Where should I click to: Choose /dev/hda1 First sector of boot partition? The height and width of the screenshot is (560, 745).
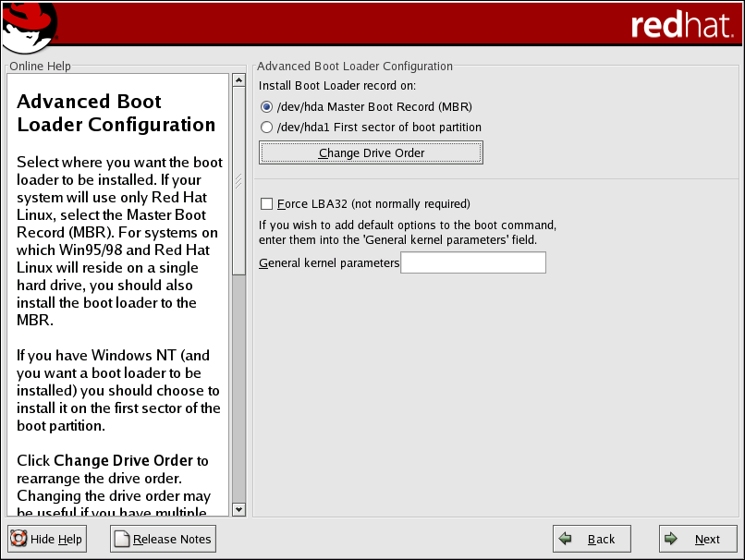click(267, 127)
